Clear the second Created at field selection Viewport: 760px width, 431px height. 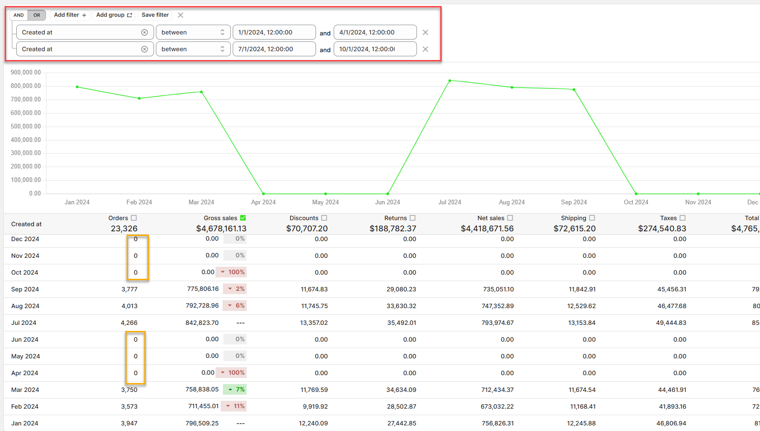[x=145, y=49]
